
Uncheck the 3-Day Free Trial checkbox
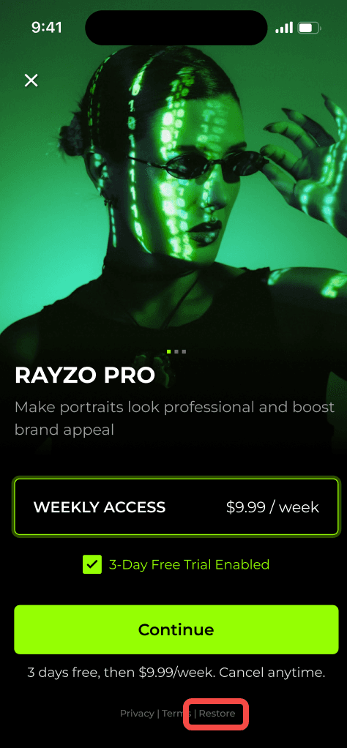tap(92, 564)
